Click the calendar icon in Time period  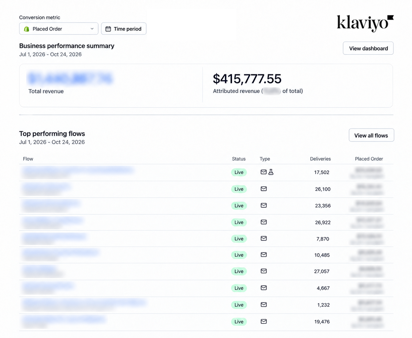(108, 29)
